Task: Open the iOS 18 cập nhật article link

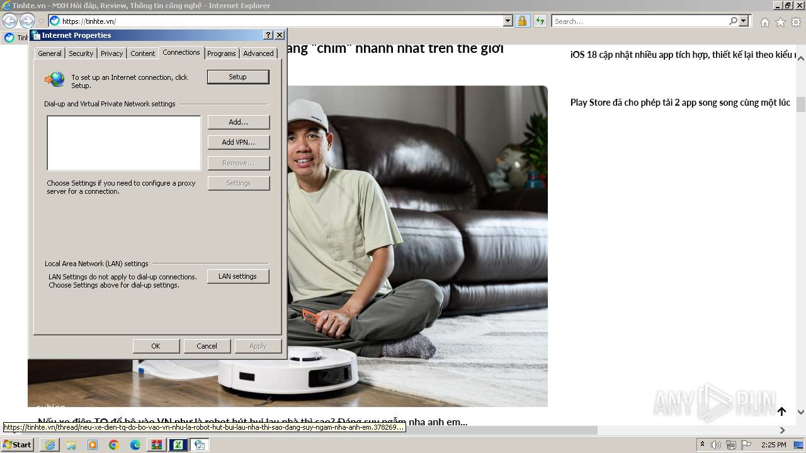Action: tap(684, 55)
